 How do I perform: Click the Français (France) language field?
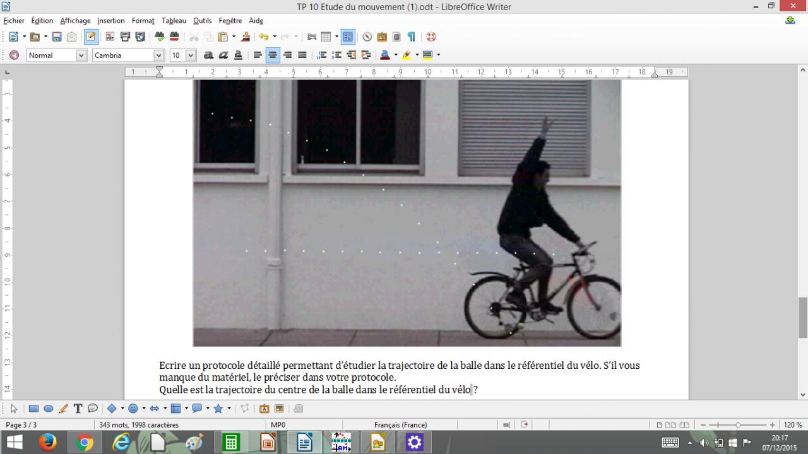(401, 425)
